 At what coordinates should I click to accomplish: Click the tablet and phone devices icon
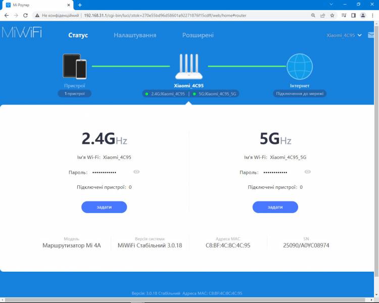click(x=74, y=67)
